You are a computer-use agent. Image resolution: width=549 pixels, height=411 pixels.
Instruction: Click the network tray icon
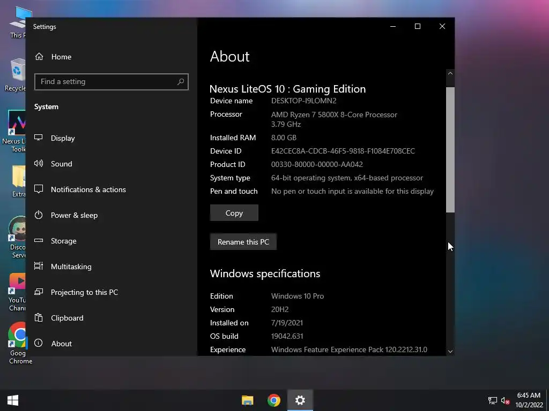493,400
